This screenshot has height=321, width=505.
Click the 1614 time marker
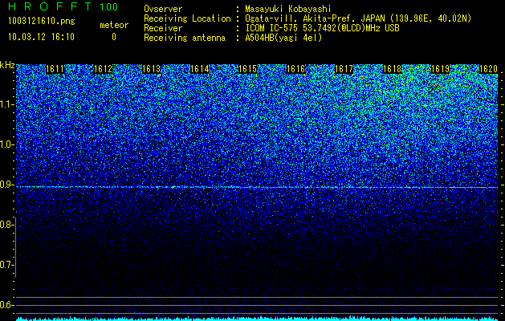(199, 69)
